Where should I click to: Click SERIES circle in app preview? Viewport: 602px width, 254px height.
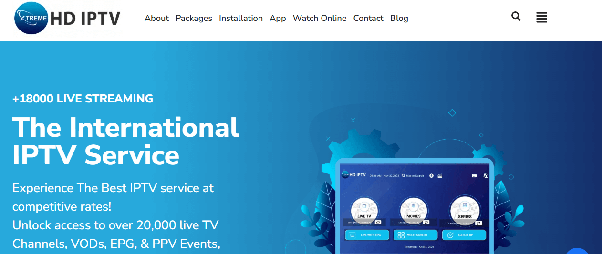(x=465, y=210)
